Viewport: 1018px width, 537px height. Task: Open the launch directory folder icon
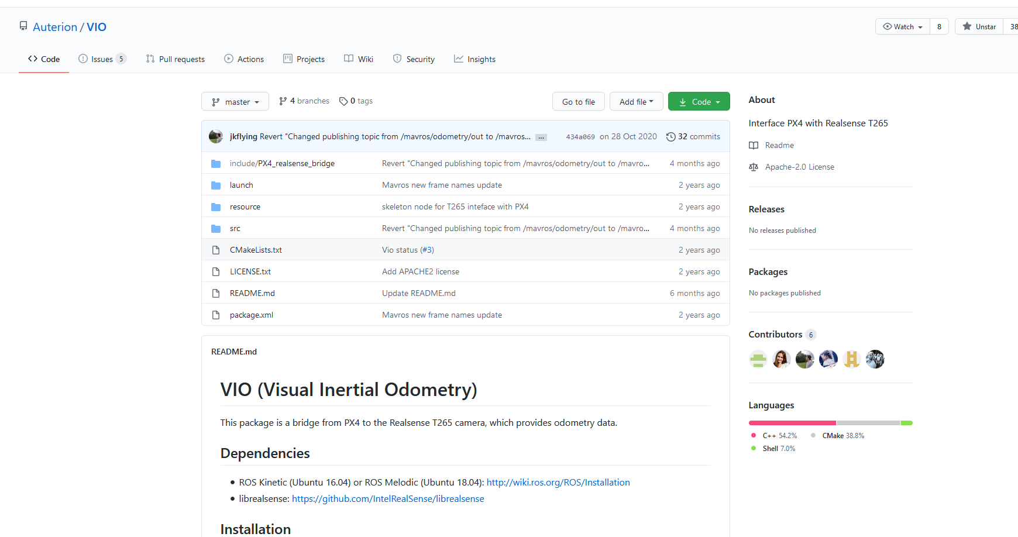click(x=216, y=185)
